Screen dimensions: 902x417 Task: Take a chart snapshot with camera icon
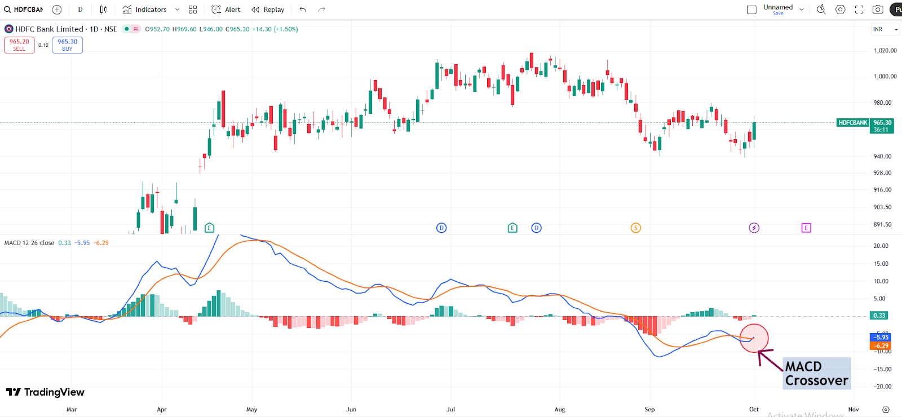coord(878,10)
